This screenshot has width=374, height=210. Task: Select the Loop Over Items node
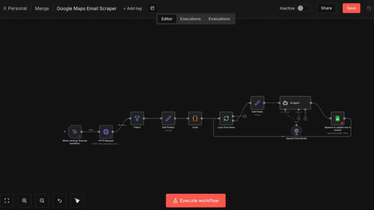(226, 118)
